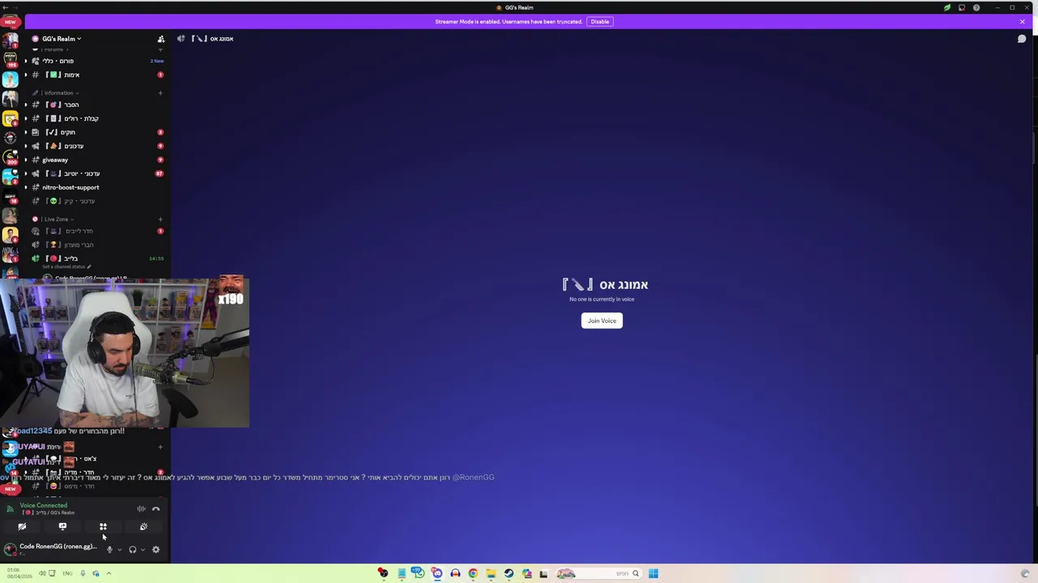Click the green leaf icon in the title bar
This screenshot has width=1038, height=583.
point(946,7)
